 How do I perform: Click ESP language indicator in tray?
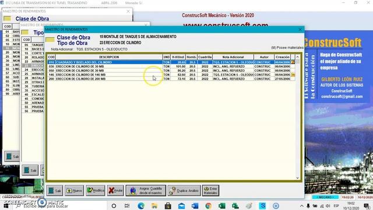336,206
